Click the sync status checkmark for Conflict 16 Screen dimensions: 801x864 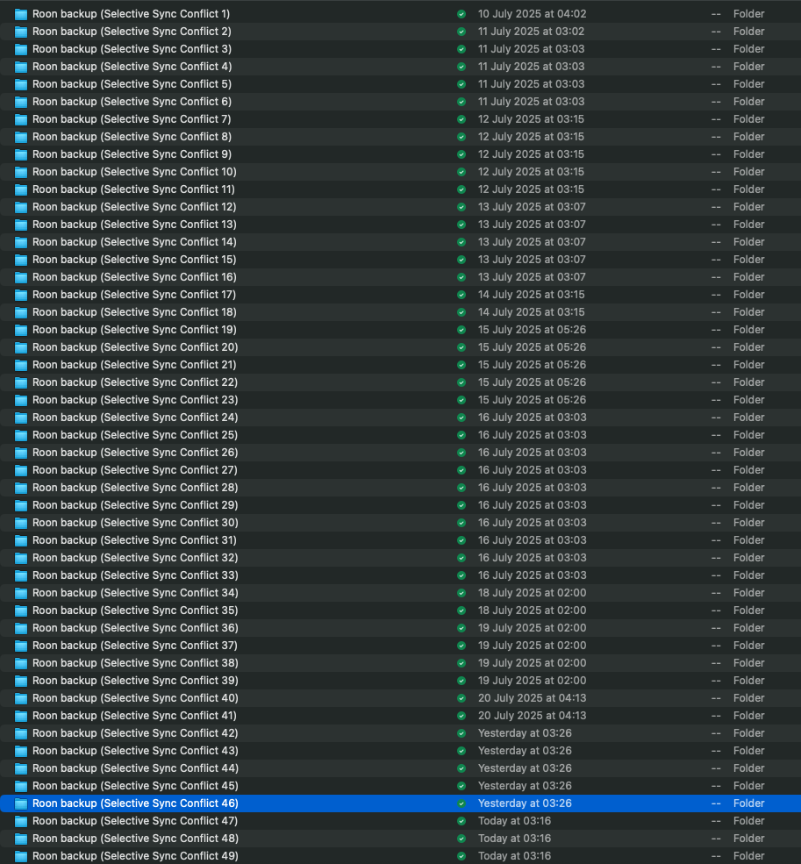click(461, 277)
